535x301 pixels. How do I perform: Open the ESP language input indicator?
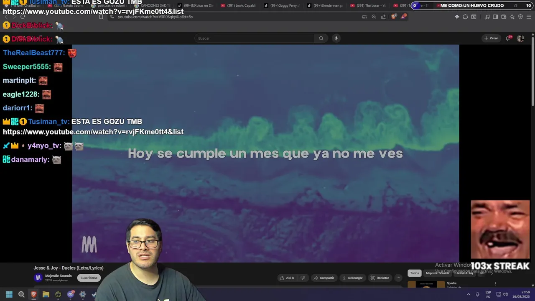click(x=488, y=294)
